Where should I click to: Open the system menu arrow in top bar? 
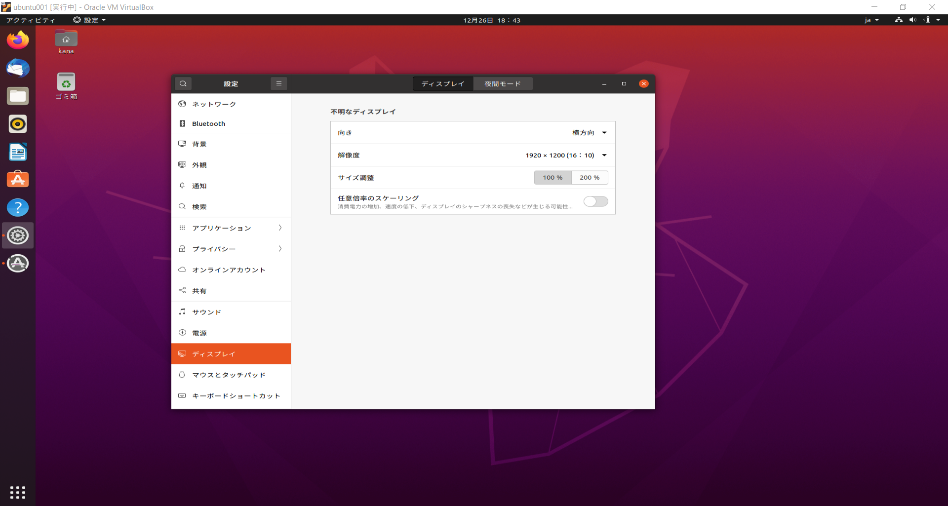click(938, 20)
